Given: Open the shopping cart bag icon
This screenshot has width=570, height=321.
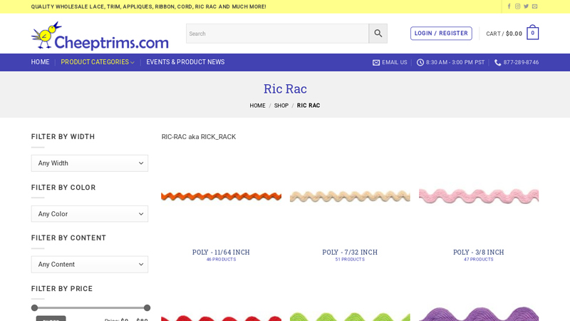Looking at the screenshot, I should pyautogui.click(x=532, y=33).
